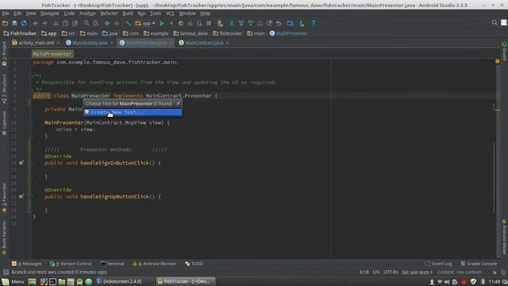This screenshot has height=286, width=508.
Task: Click the java breadcrumb folder
Action: click(x=110, y=33)
